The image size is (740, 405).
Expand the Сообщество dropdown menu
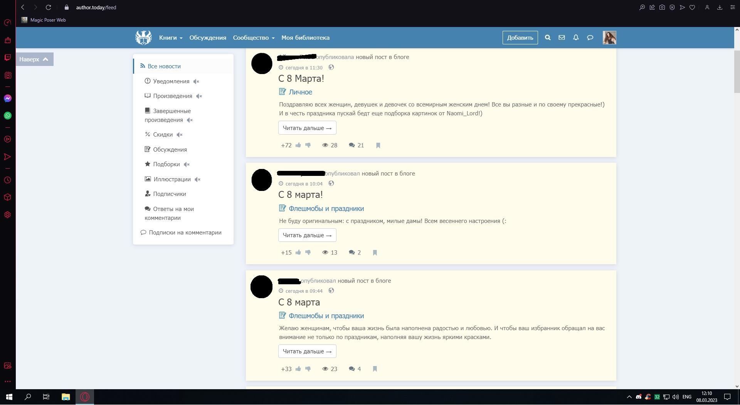(x=254, y=38)
